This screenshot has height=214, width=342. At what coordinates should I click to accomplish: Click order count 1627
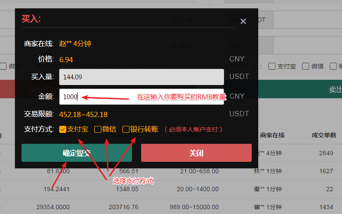click(326, 171)
